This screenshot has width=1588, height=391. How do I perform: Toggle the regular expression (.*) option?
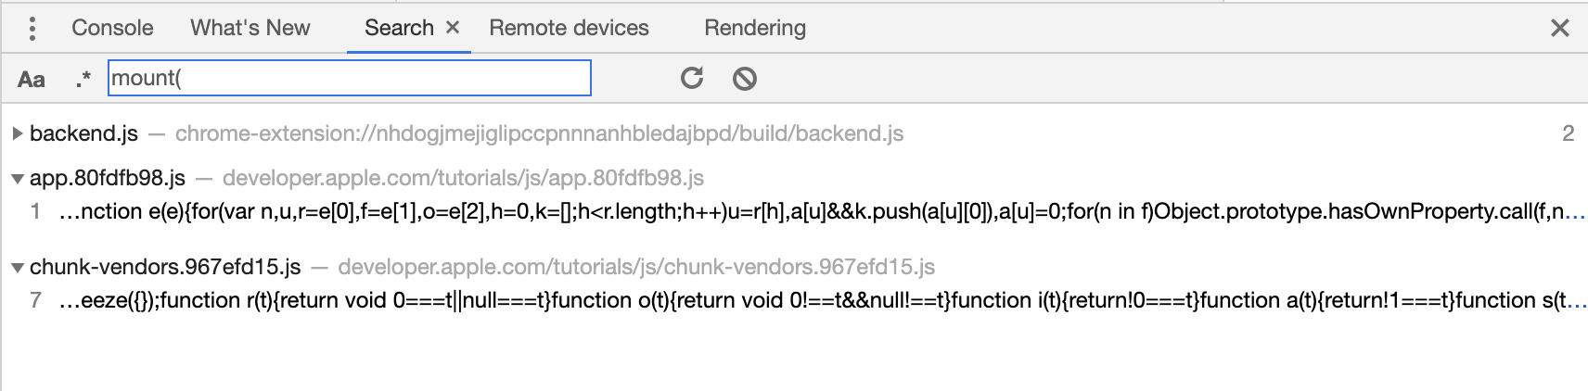pyautogui.click(x=83, y=80)
